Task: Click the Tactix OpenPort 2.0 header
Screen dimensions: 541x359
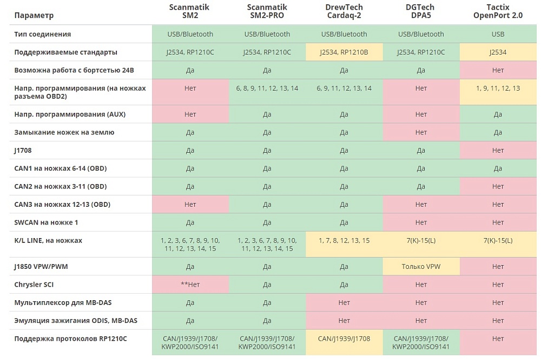Action: pyautogui.click(x=498, y=11)
